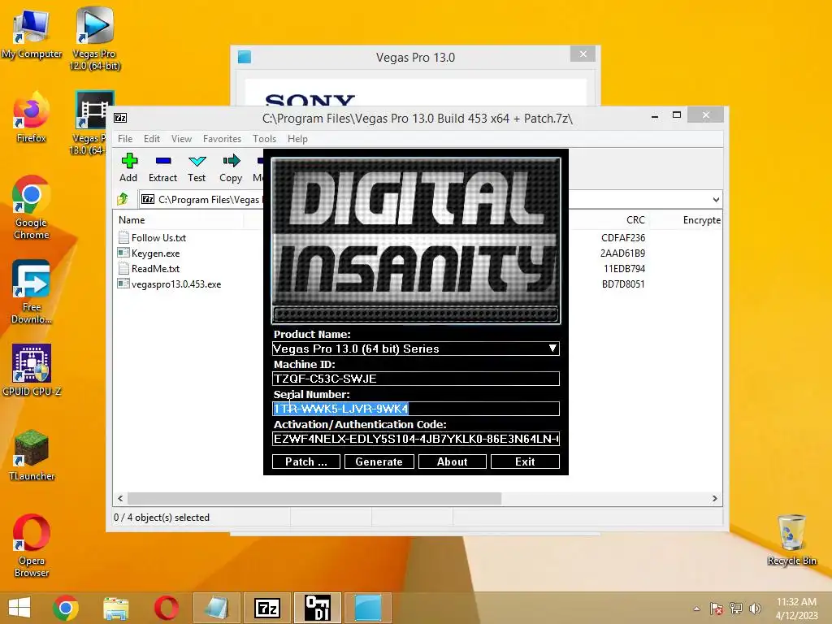The height and width of the screenshot is (624, 832).
Task: Click the Generate button
Action: (379, 461)
